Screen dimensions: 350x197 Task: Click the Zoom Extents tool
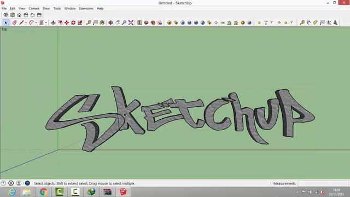[x=131, y=22]
